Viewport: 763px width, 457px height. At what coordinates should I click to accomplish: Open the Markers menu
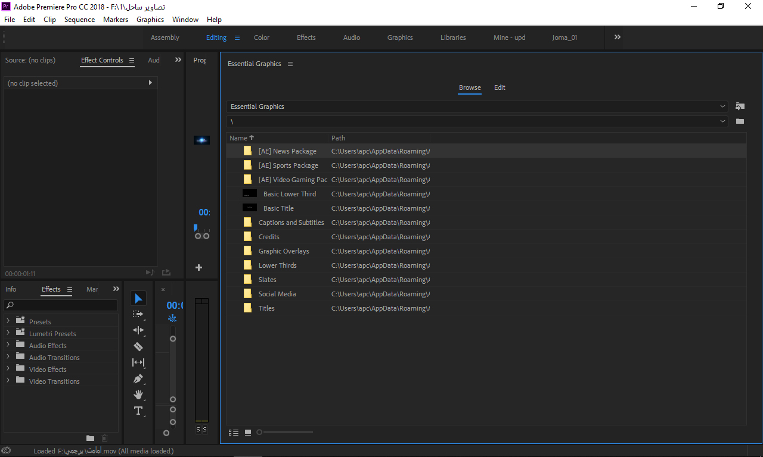(x=116, y=20)
